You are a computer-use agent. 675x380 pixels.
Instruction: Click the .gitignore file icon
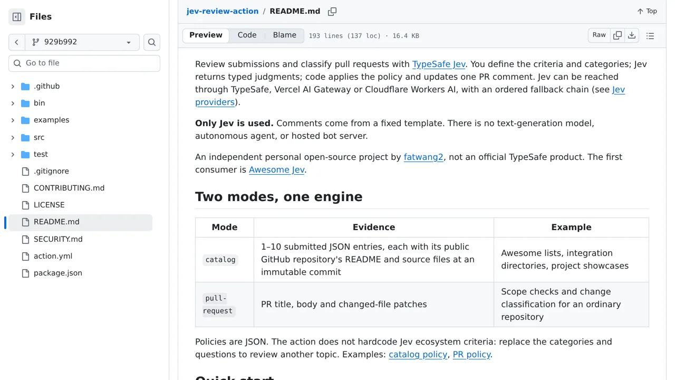click(x=25, y=172)
